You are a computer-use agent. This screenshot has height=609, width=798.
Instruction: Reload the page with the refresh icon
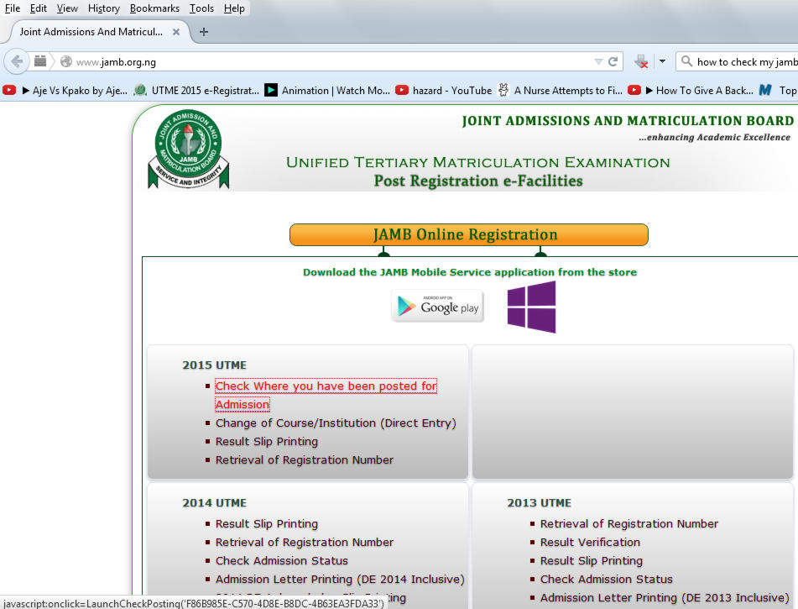pyautogui.click(x=612, y=60)
